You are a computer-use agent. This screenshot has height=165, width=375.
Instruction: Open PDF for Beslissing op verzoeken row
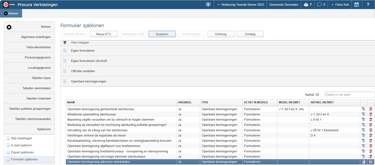click(371, 125)
